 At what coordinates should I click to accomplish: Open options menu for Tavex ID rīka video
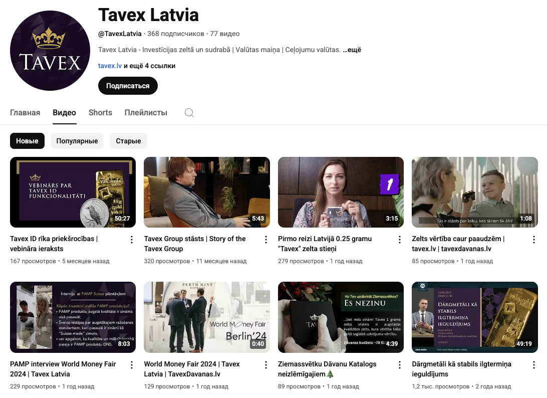click(132, 240)
